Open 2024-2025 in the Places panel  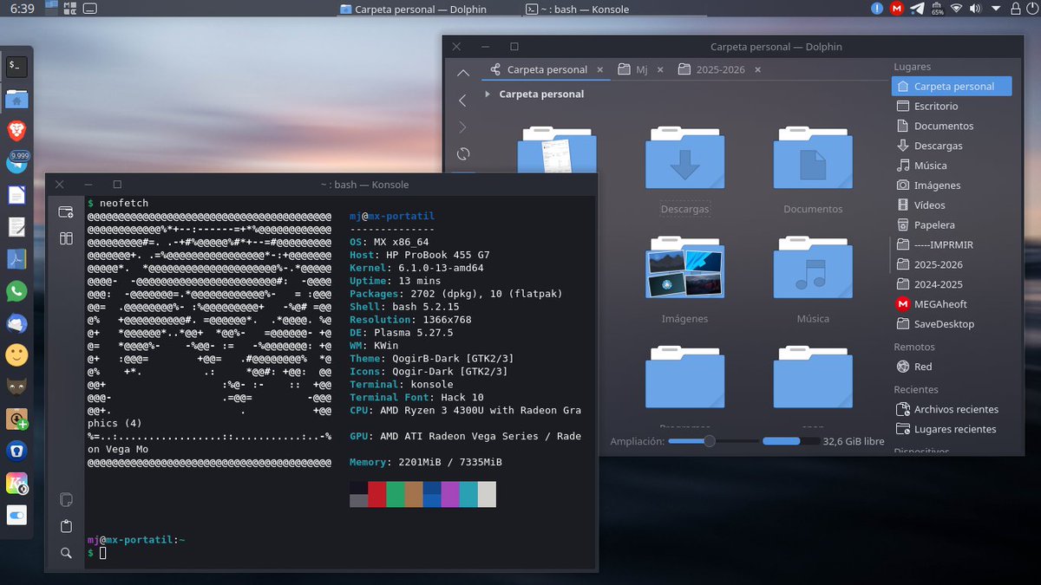(952, 284)
